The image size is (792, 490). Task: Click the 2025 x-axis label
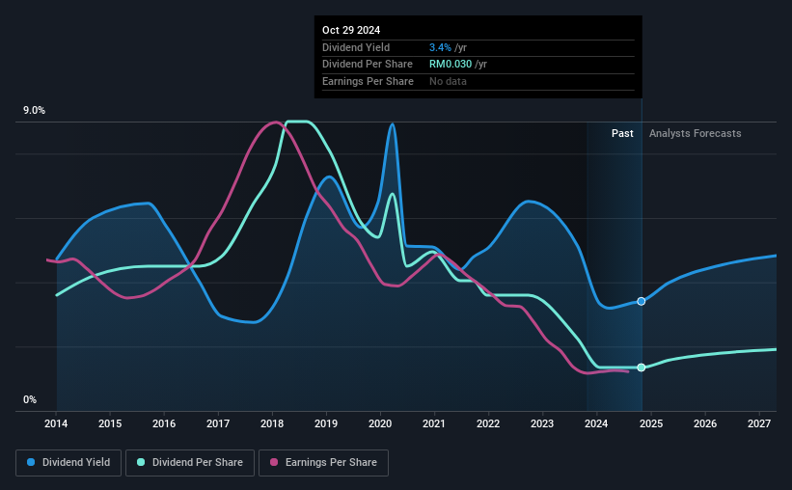[651, 423]
